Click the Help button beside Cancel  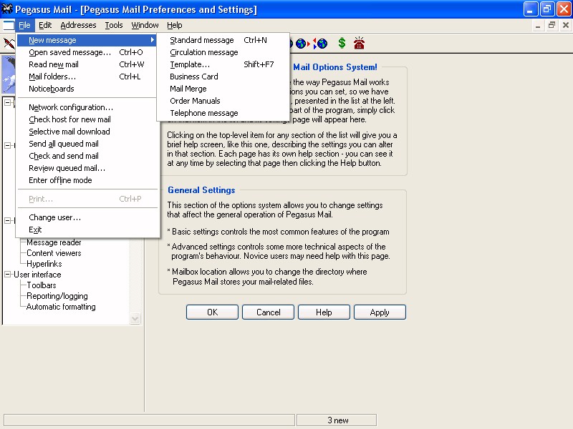[324, 312]
